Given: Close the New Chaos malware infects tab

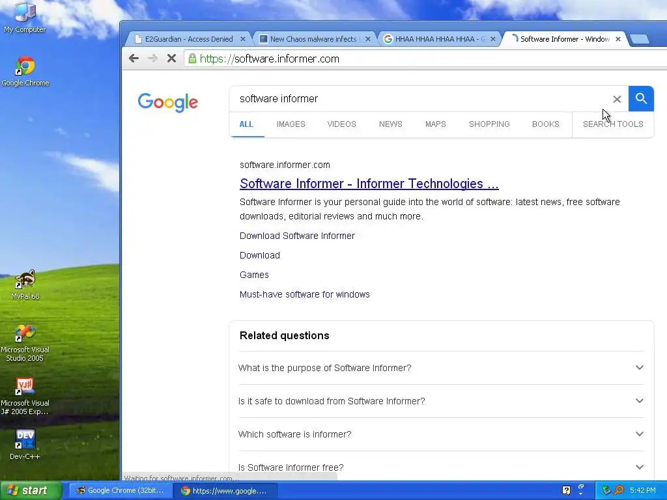Looking at the screenshot, I should pos(368,39).
